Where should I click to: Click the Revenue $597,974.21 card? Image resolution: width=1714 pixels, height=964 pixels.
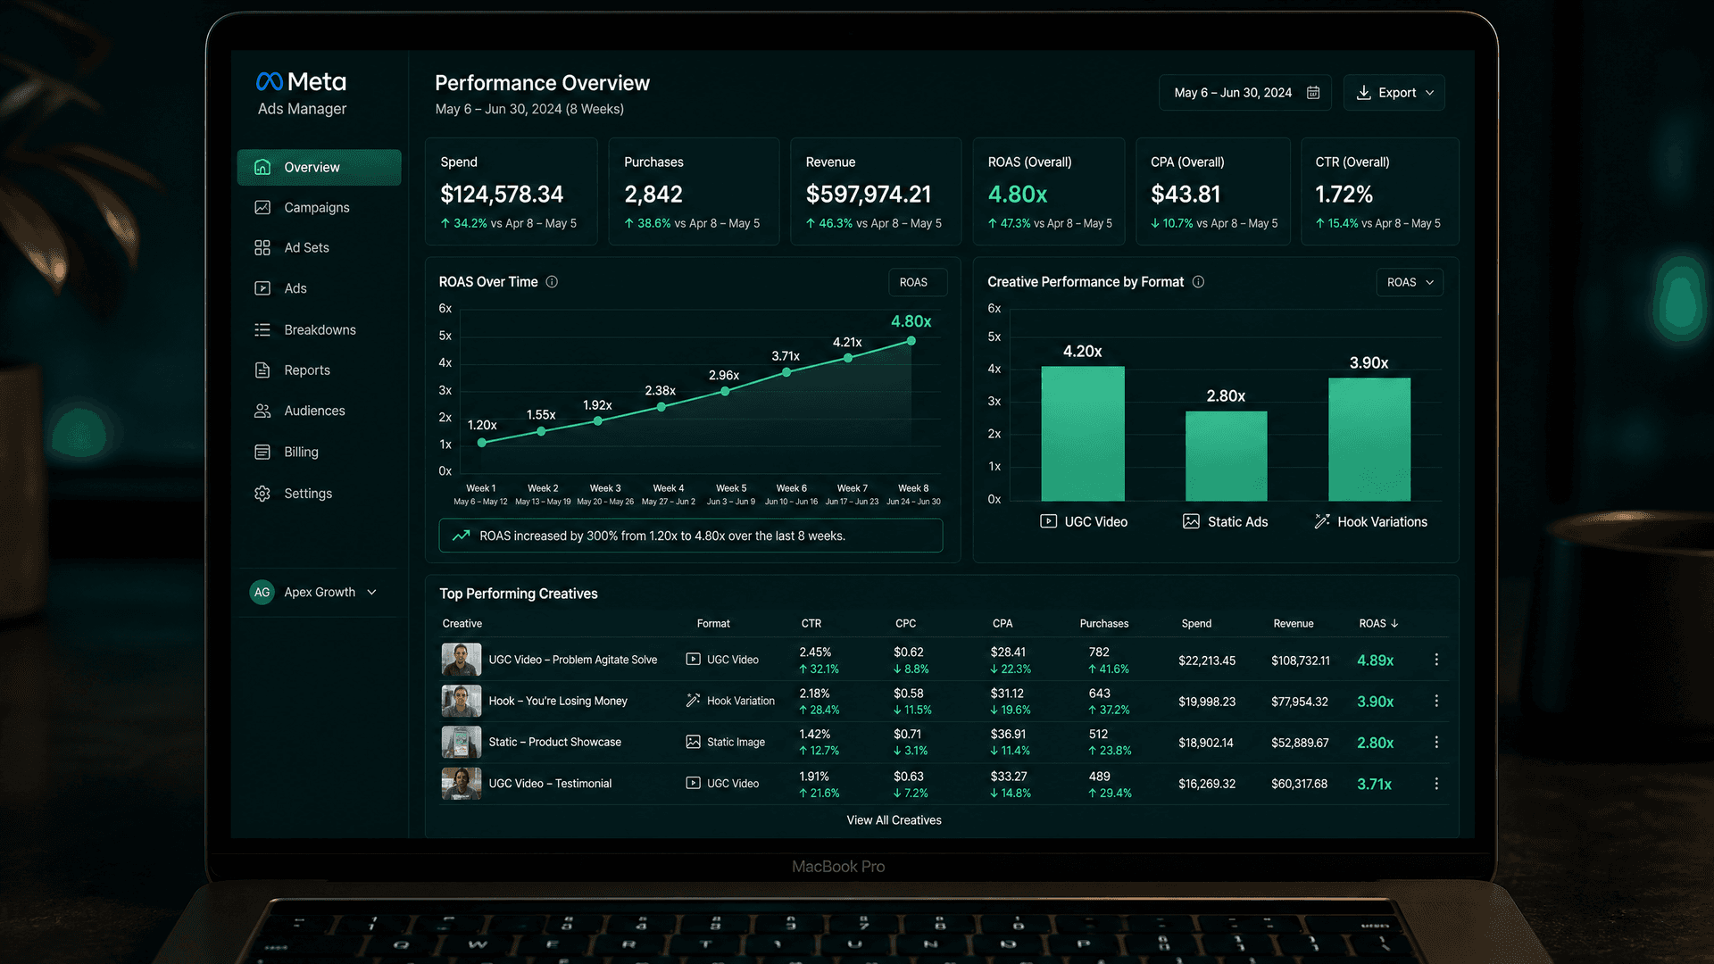coord(876,192)
